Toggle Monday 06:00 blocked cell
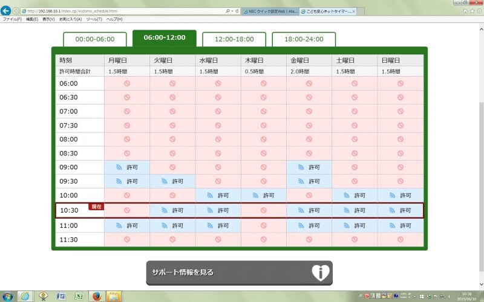The width and height of the screenshot is (484, 302). click(127, 83)
